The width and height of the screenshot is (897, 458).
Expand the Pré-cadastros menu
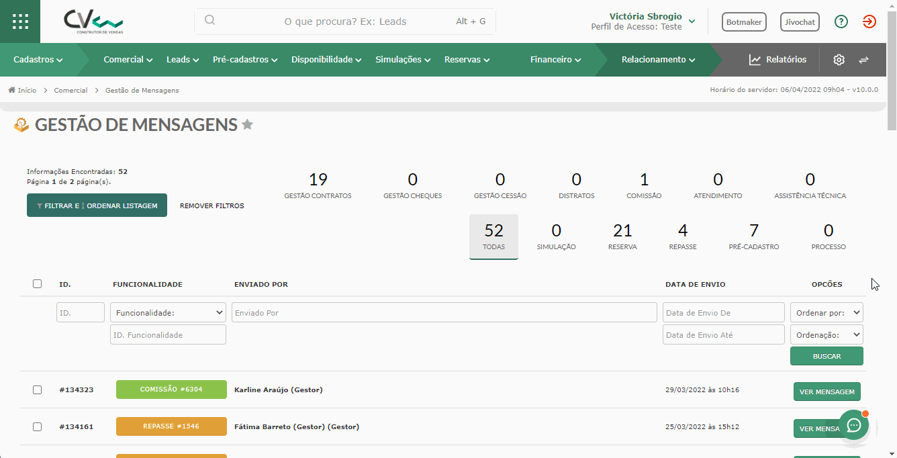(245, 60)
